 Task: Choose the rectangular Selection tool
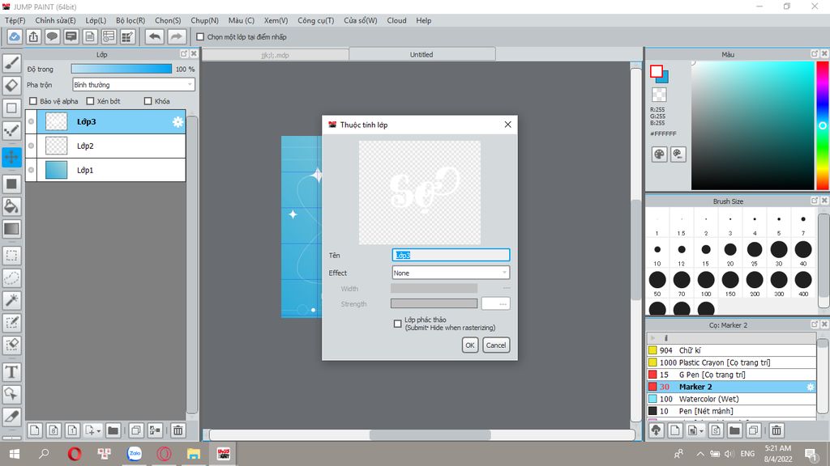tap(11, 256)
